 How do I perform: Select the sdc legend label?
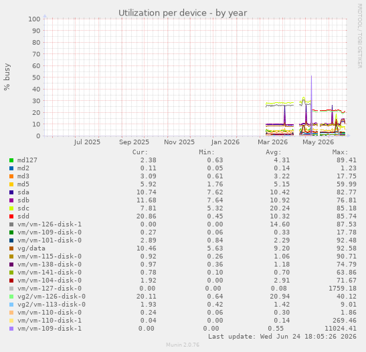[x=23, y=208]
